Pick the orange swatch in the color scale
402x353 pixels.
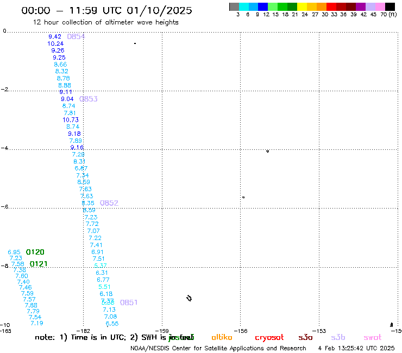321,7
